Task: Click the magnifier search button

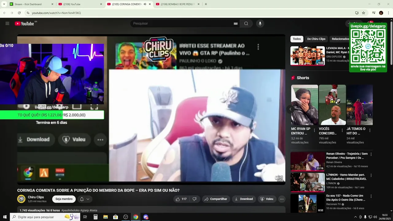Action: (246, 24)
